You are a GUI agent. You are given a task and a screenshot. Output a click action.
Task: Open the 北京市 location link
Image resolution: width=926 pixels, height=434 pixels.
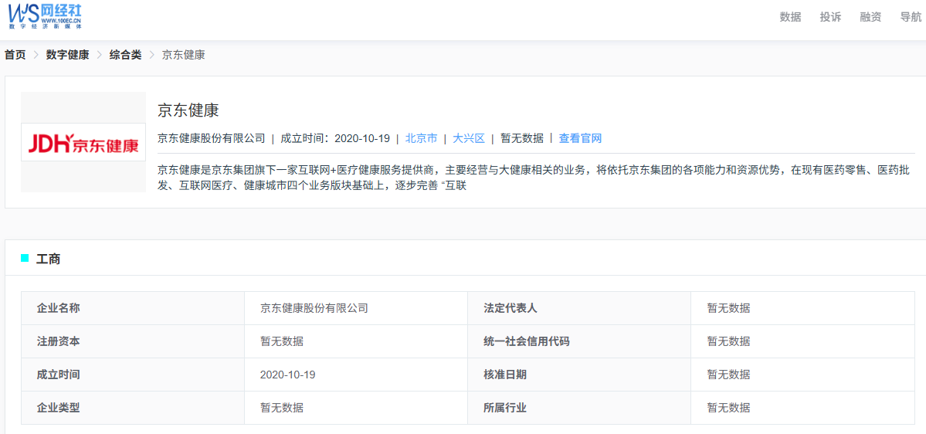coord(421,139)
